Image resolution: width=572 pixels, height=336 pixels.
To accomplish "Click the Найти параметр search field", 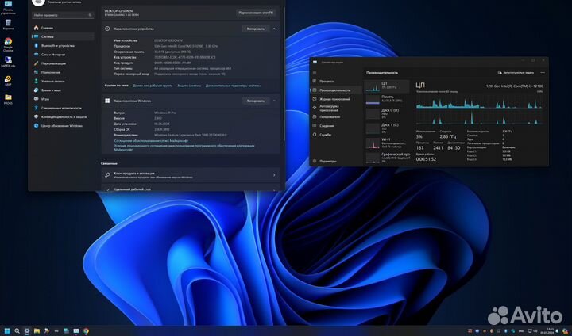I will [x=63, y=15].
